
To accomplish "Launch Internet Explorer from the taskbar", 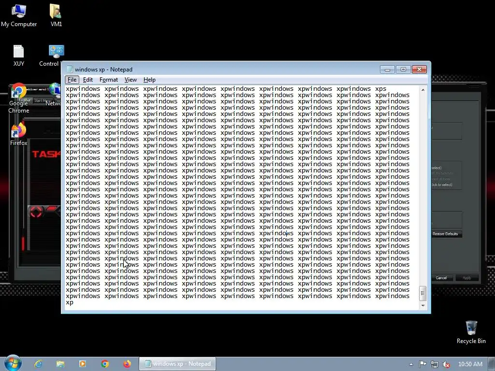I will coord(38,364).
